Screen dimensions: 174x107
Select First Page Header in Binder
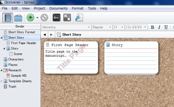point(24,43)
